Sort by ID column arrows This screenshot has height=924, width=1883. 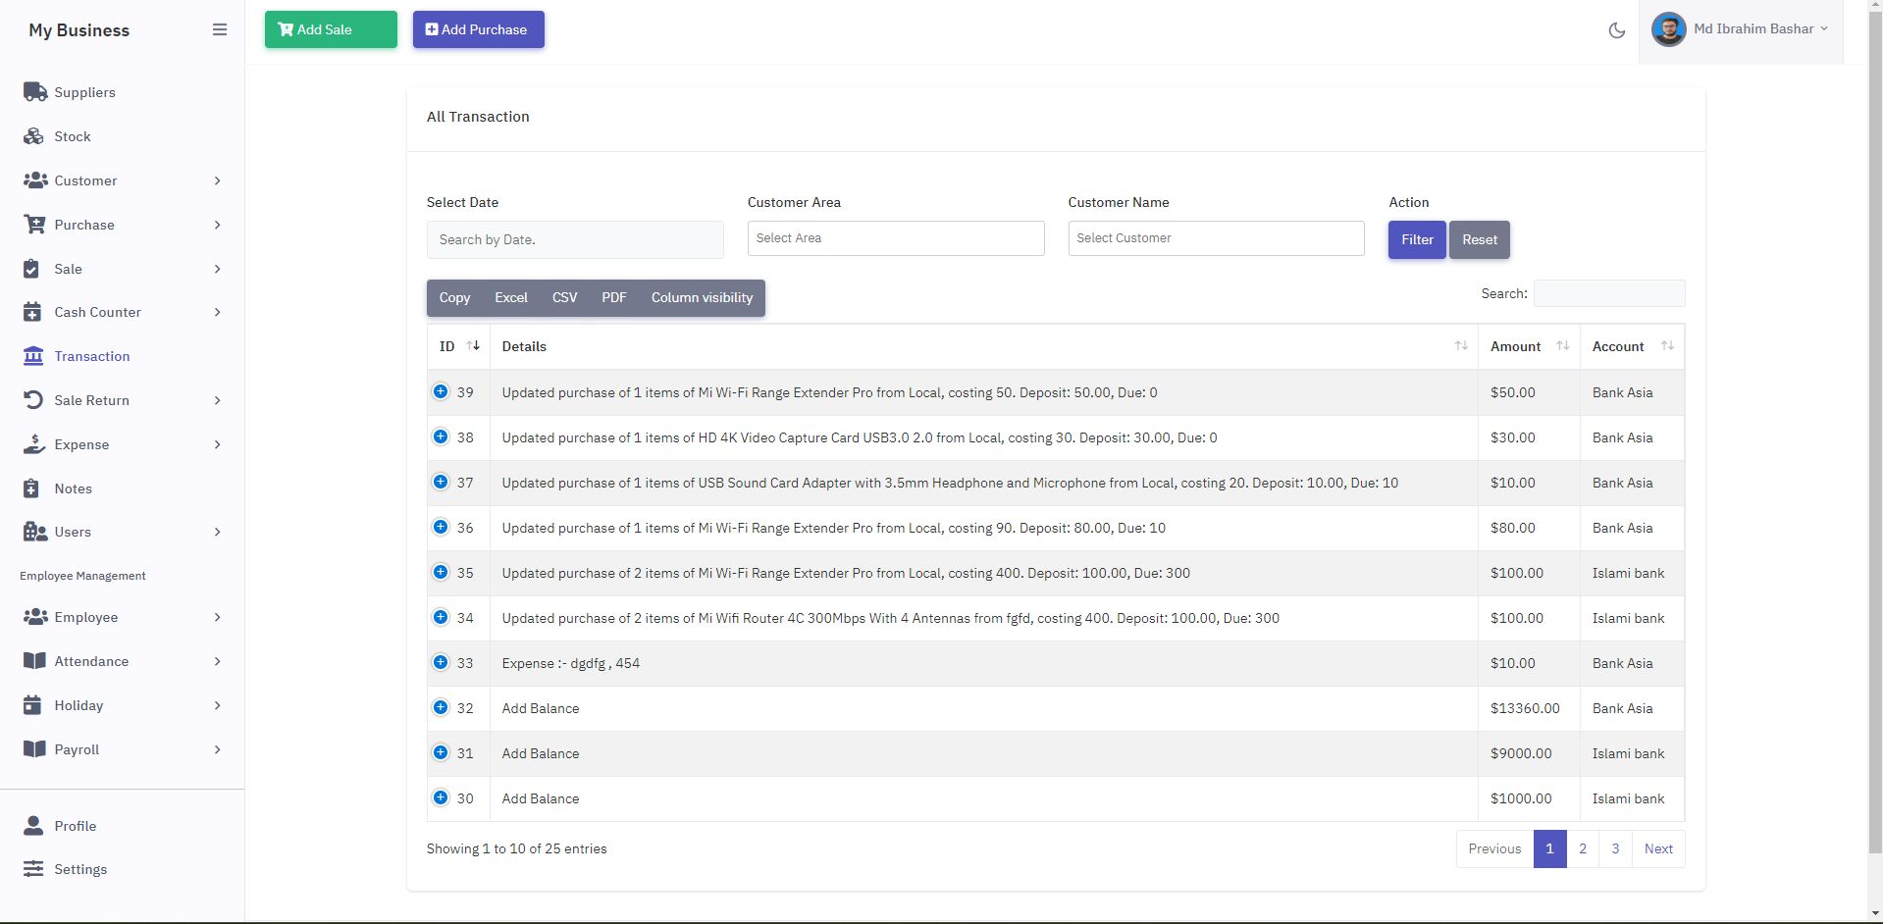click(x=473, y=345)
